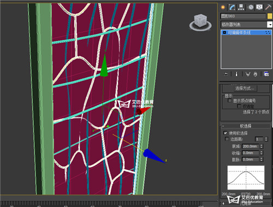273x207 pixels.
Task: Click the 衰减 spinner arrows
Action: pos(262,146)
